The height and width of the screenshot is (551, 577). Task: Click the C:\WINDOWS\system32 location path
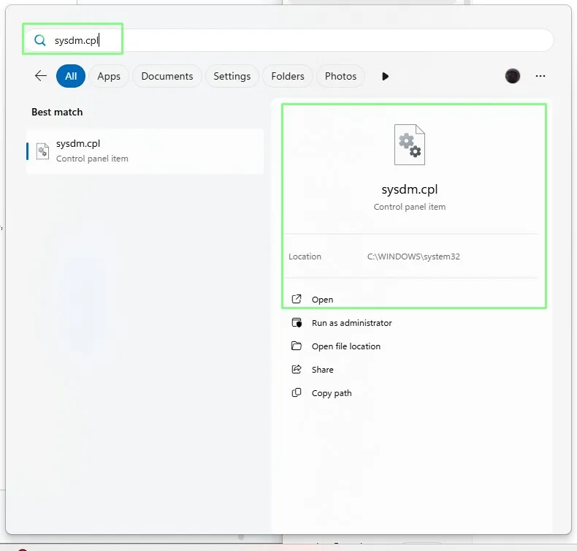[413, 256]
